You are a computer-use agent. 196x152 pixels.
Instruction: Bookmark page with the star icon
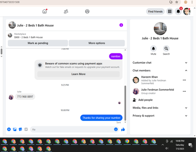point(177,2)
